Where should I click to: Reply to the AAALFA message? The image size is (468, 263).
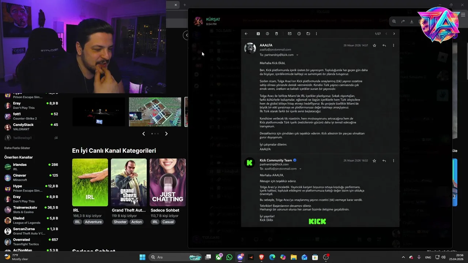click(384, 45)
